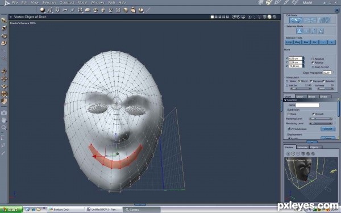Adjust the Soft Sel. radius slider

301,89
